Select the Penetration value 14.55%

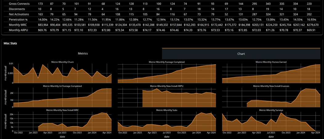298,19
